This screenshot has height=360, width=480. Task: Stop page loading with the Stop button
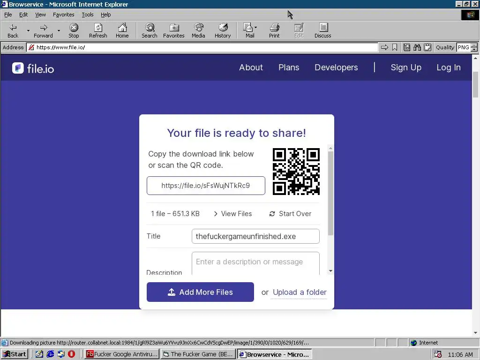pos(74,30)
